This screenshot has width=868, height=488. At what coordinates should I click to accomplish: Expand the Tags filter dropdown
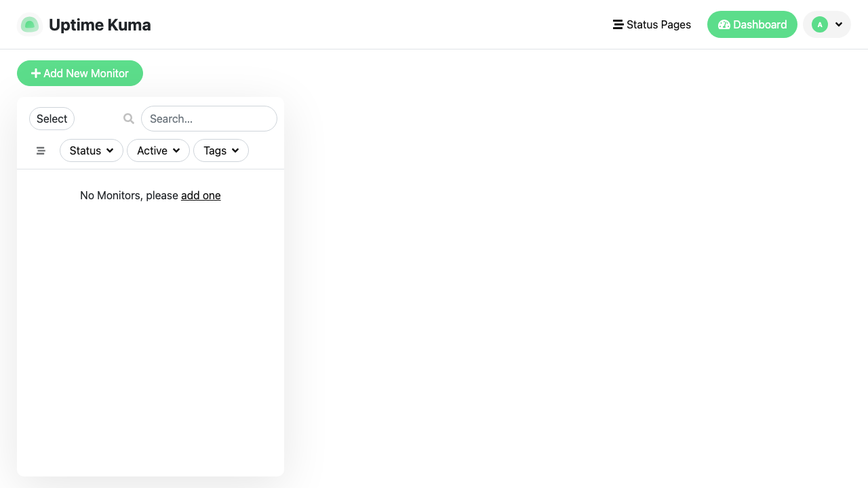(x=221, y=150)
